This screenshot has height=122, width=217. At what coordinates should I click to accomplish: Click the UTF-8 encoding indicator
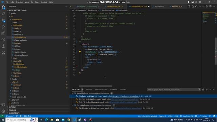170,116
